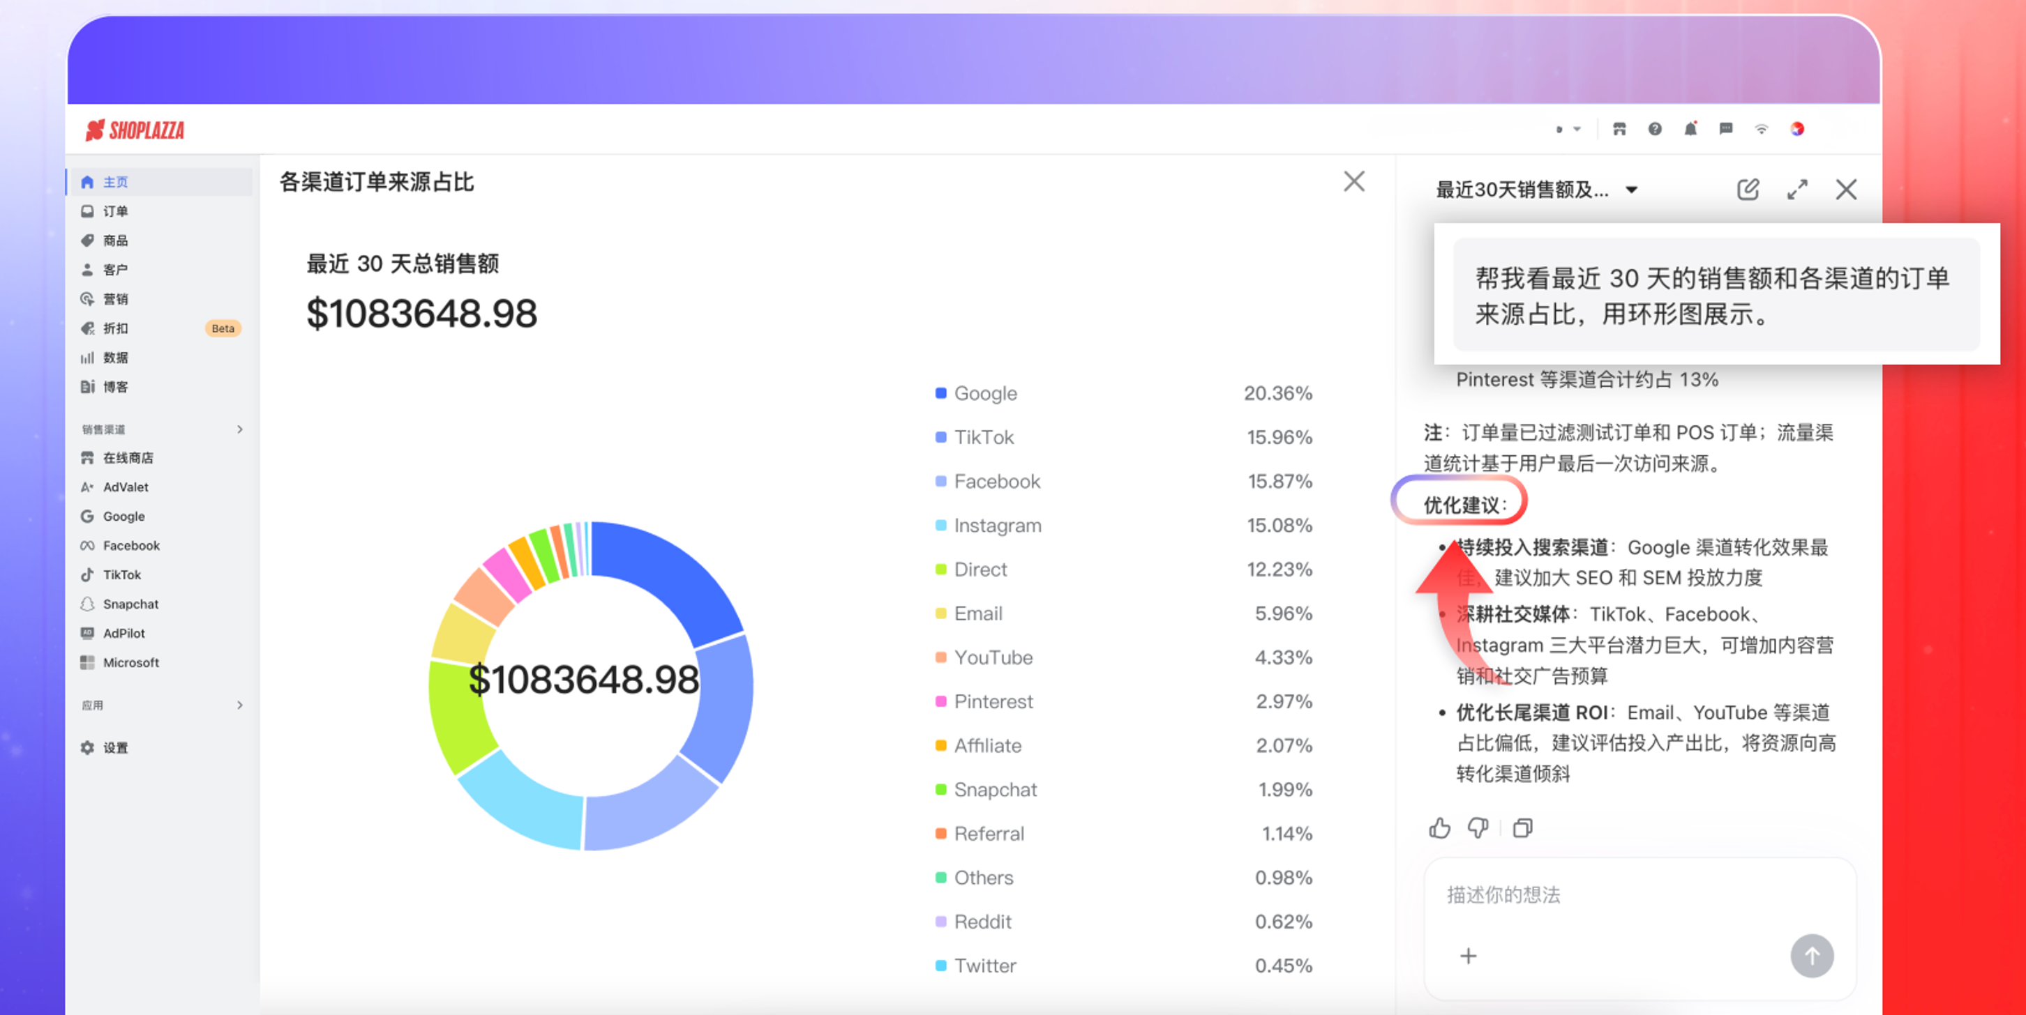Open the 最近30天销售额及... conversation dropdown
This screenshot has height=1015, width=2026.
point(1537,190)
